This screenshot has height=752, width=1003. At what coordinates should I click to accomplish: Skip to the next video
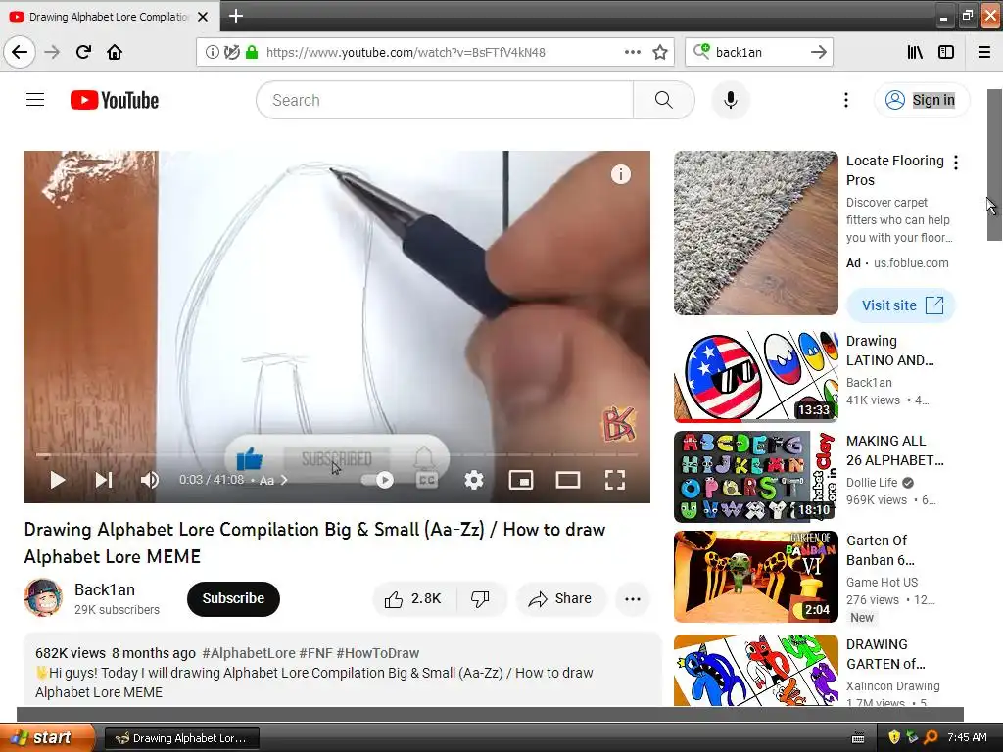click(104, 480)
